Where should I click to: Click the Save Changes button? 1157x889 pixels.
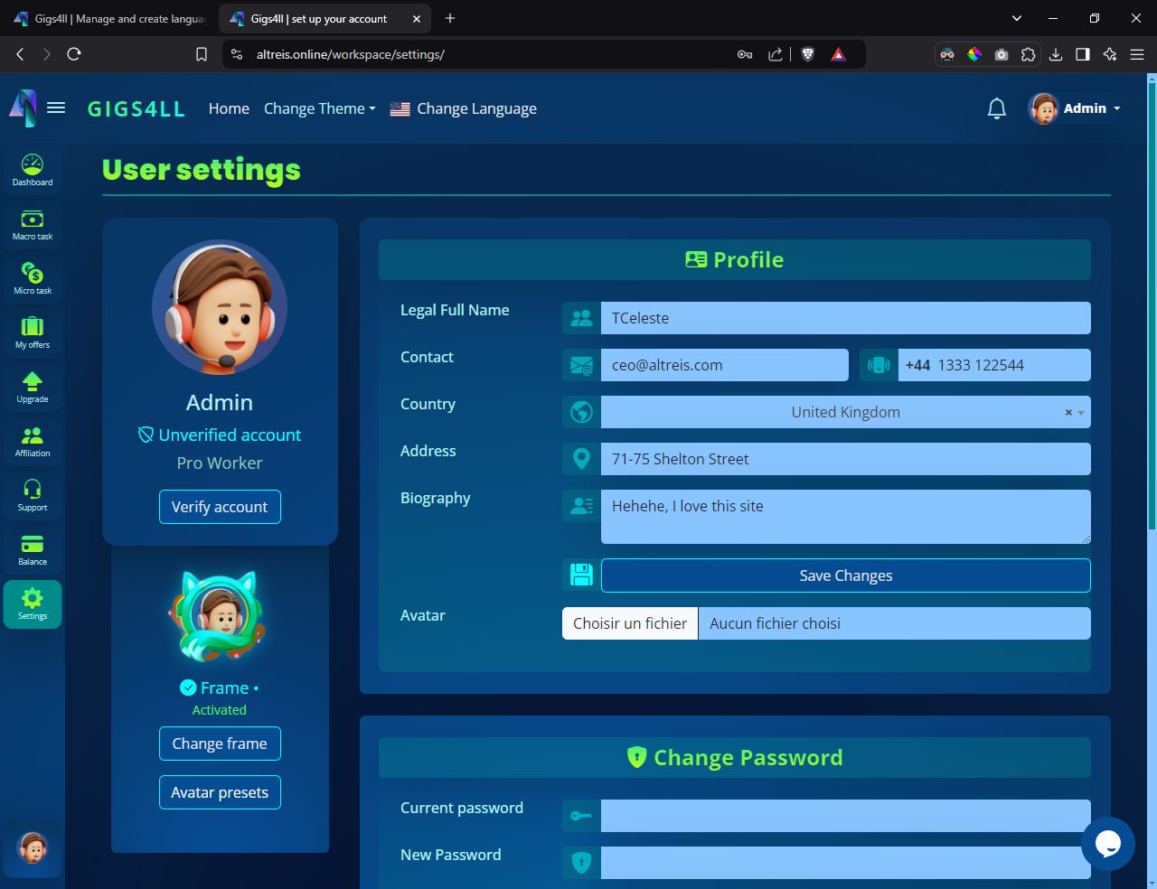pos(845,576)
